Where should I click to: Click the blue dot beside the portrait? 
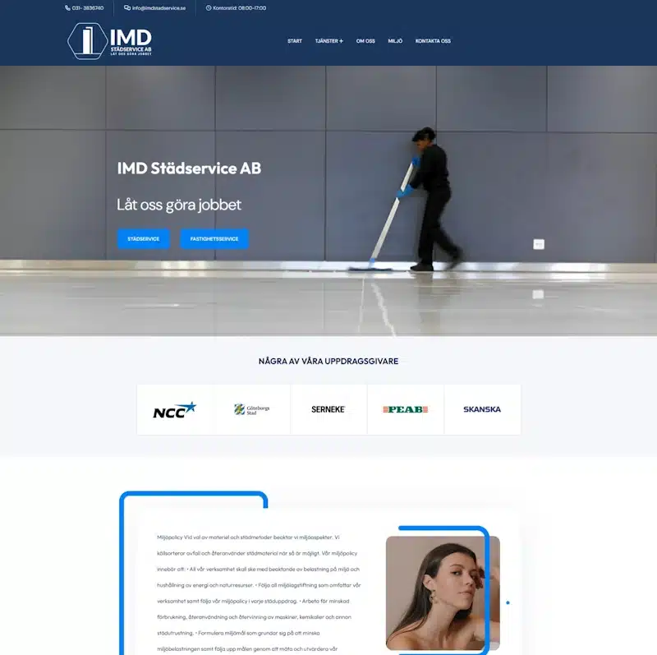(x=508, y=602)
